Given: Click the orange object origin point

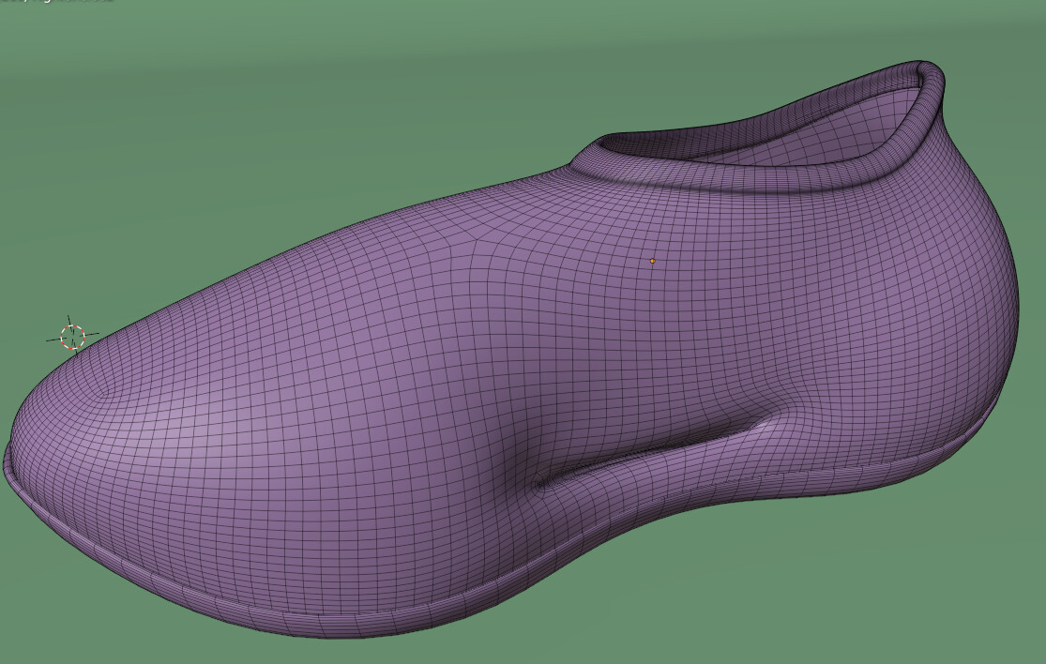Looking at the screenshot, I should click(651, 261).
